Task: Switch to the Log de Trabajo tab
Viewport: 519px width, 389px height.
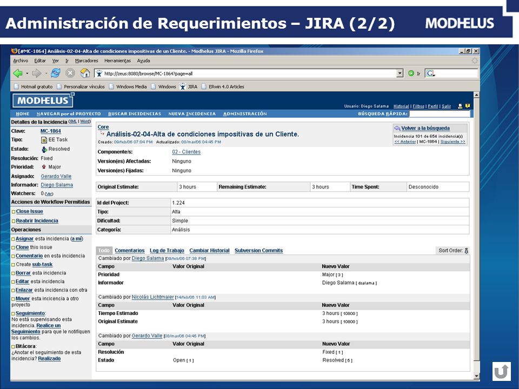Action: [167, 251]
